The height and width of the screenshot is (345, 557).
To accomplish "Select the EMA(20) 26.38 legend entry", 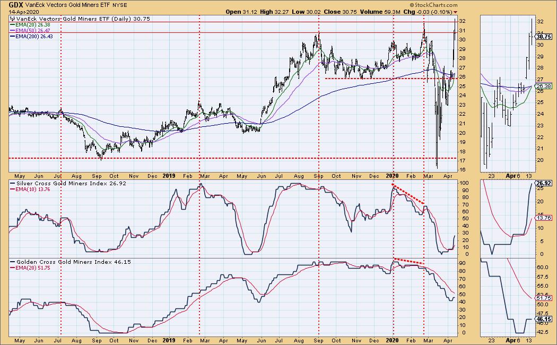I will point(30,25).
